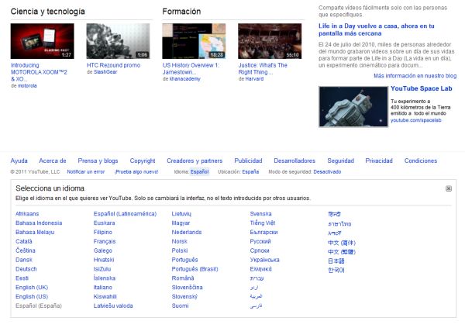Select 日本語 from the language list
465x328 pixels.
pos(336,261)
